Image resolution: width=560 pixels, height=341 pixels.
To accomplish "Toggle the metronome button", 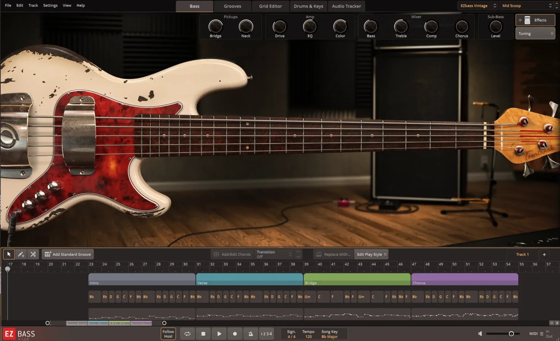I will 251,334.
